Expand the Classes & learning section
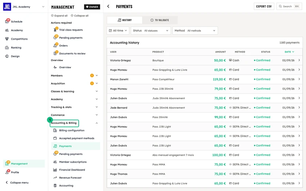The width and height of the screenshot is (306, 191). (97, 91)
